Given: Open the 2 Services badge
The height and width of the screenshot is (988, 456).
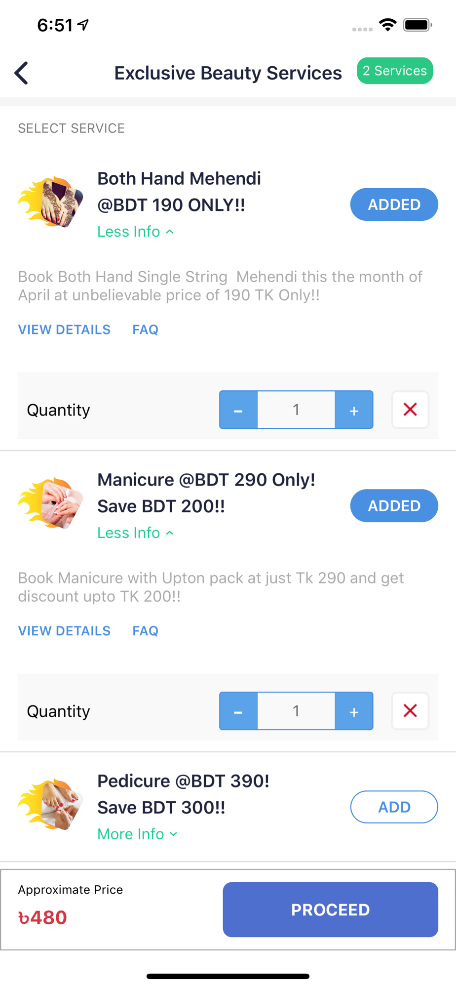Looking at the screenshot, I should pos(395,71).
